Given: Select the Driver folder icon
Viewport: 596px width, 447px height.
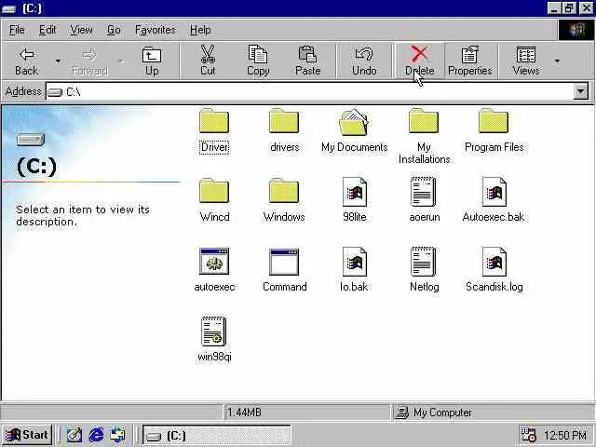Looking at the screenshot, I should [x=214, y=122].
